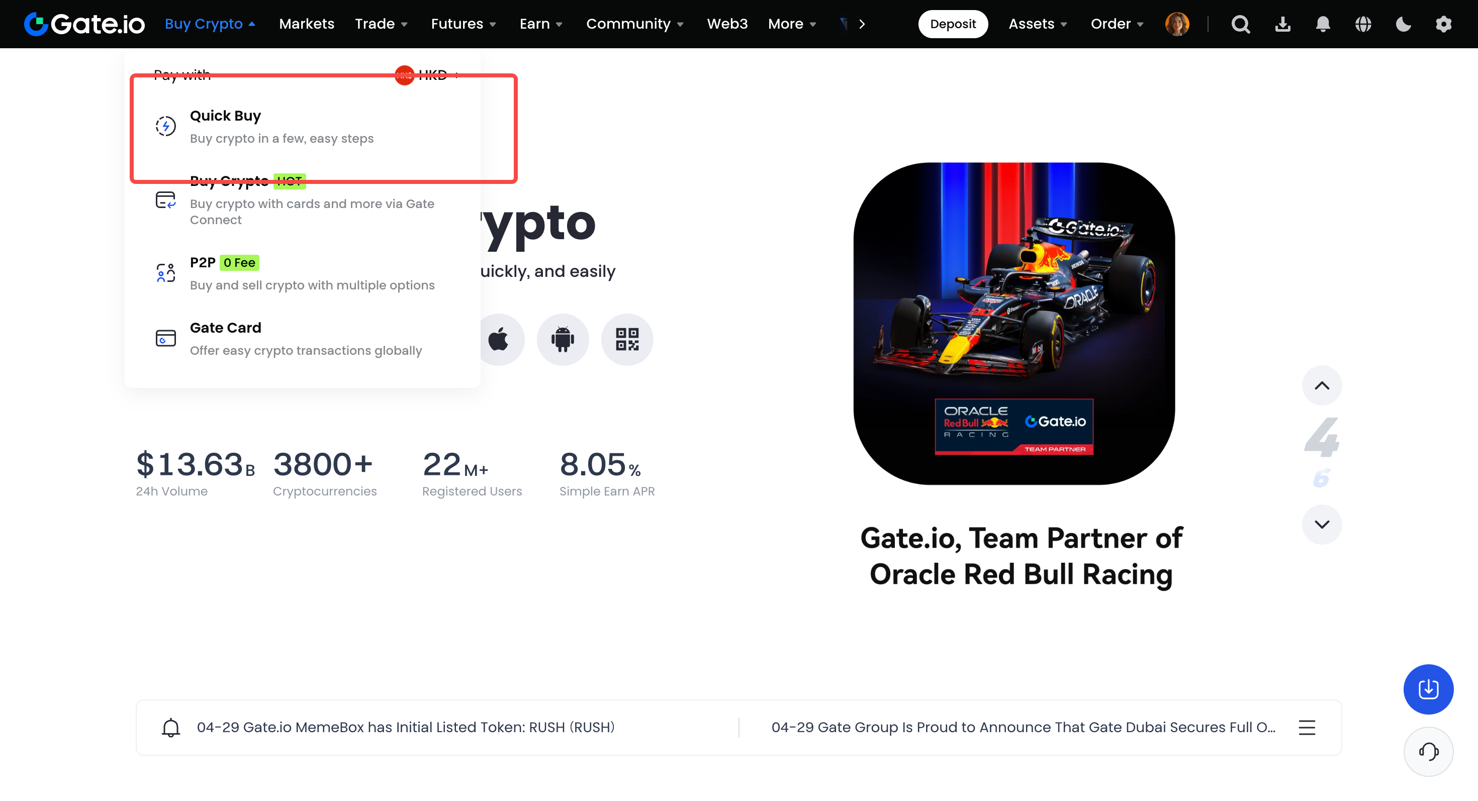Image resolution: width=1478 pixels, height=801 pixels.
Task: Click the Apple app download icon
Action: point(499,339)
